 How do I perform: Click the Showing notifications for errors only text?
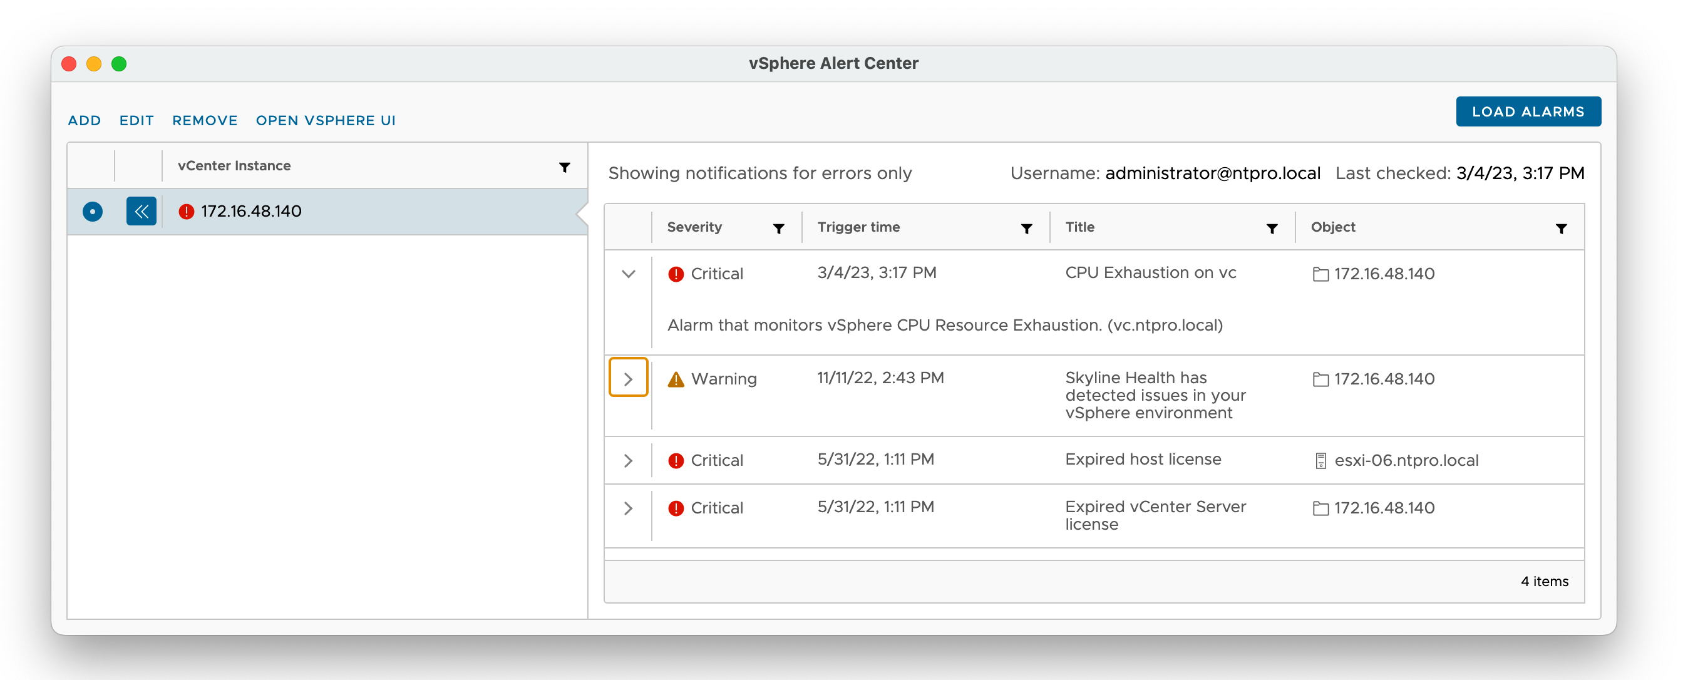click(x=759, y=173)
